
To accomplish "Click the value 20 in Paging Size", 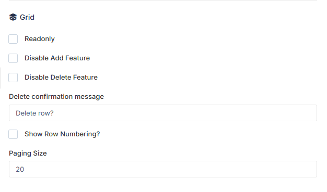I will pyautogui.click(x=20, y=169).
